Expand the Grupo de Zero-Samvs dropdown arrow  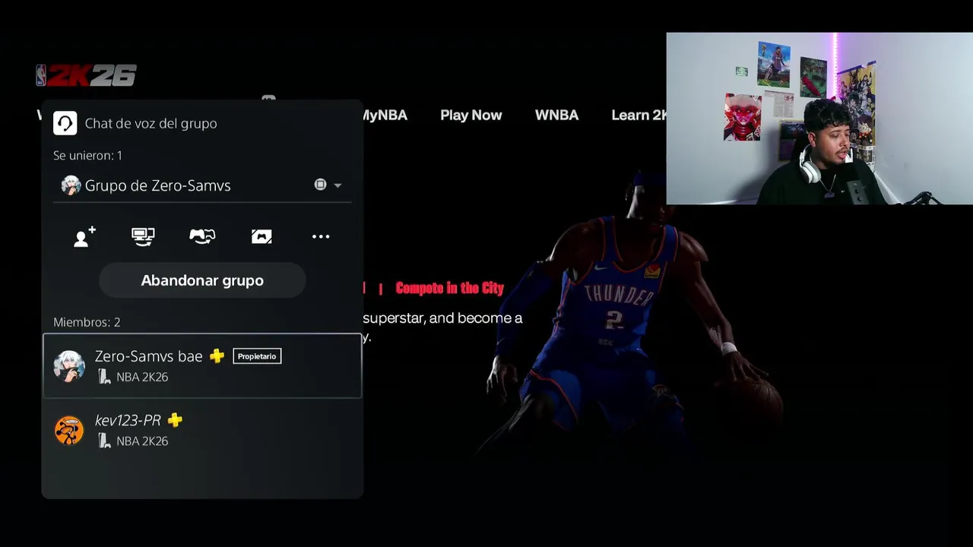[338, 185]
